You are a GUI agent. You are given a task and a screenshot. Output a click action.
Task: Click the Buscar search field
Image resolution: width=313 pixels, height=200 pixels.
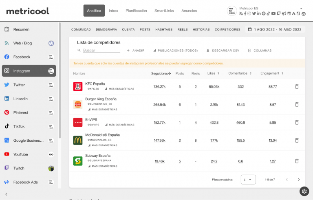tap(101, 51)
